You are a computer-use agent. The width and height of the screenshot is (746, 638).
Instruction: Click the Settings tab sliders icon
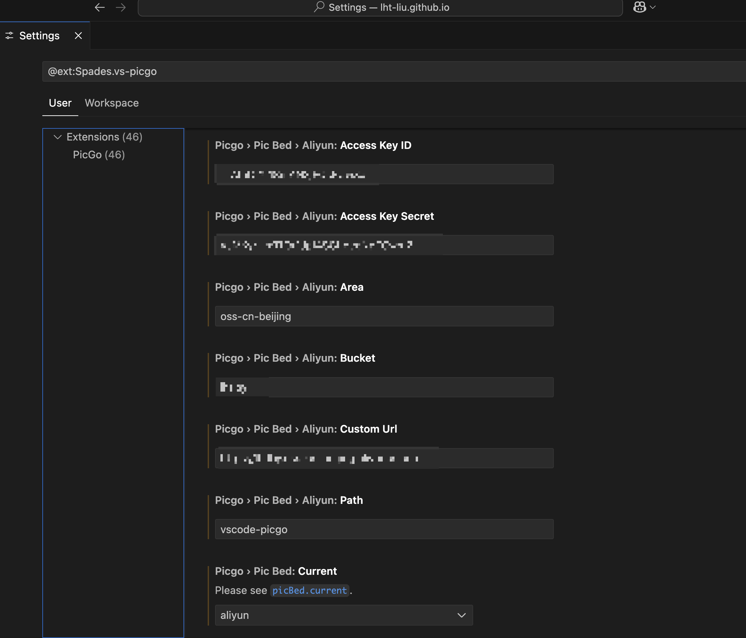coord(9,36)
